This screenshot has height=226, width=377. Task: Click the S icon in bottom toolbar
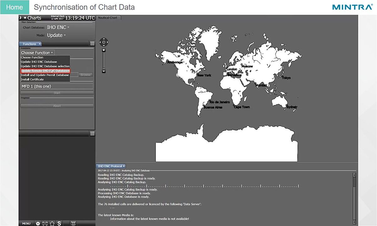59,223
